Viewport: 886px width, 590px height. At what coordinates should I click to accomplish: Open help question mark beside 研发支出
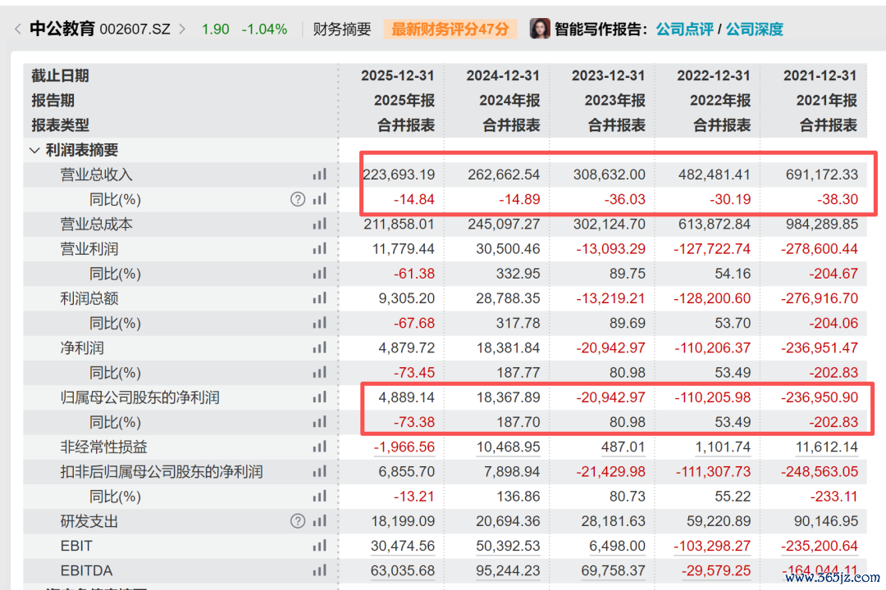tap(298, 521)
